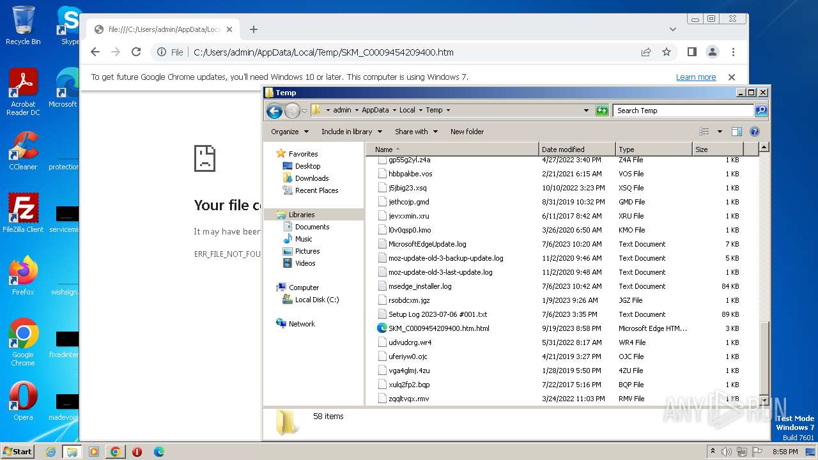Image resolution: width=818 pixels, height=460 pixels.
Task: Open a new Chrome tab
Action: 254,29
